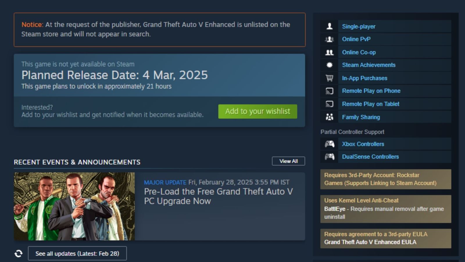Click the refresh updates icon

pos(19,253)
